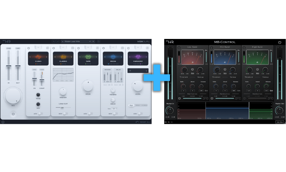
Task: Click the undo arrow in VoxGuru header
Action: click(54, 42)
